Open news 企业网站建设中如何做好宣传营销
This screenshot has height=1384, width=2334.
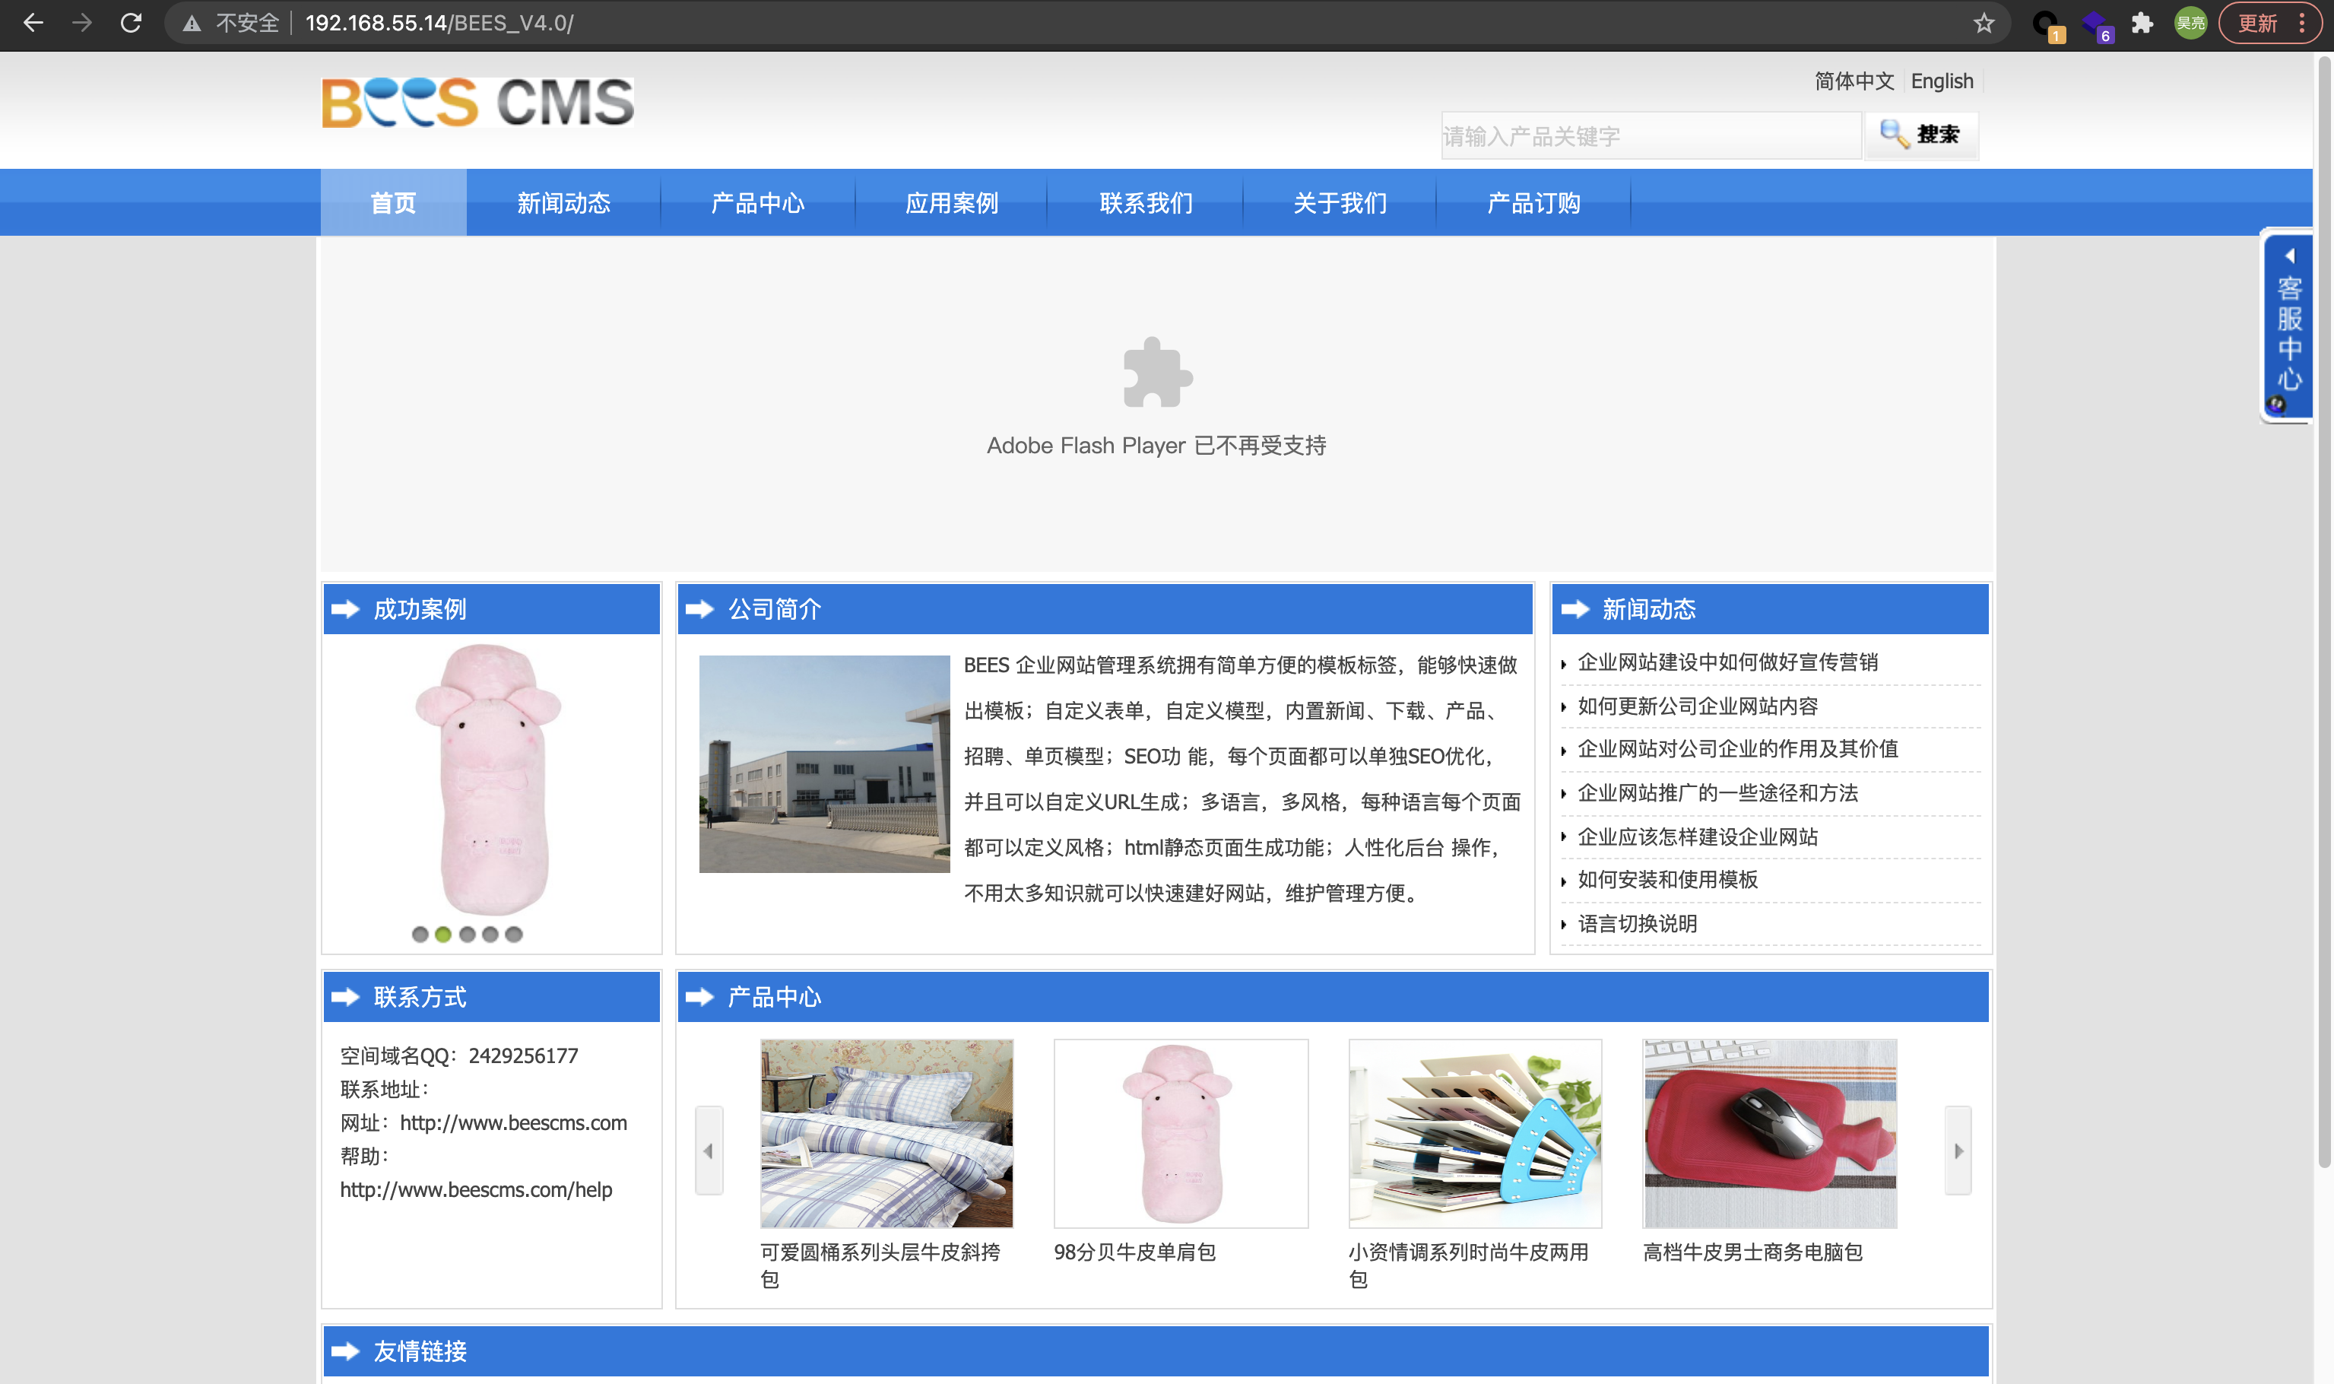(x=1727, y=662)
